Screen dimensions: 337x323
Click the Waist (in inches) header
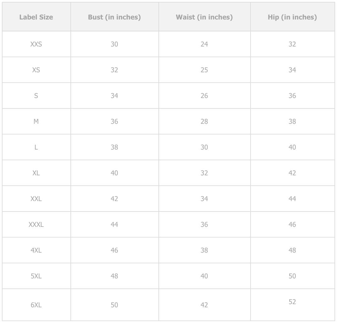[204, 17]
